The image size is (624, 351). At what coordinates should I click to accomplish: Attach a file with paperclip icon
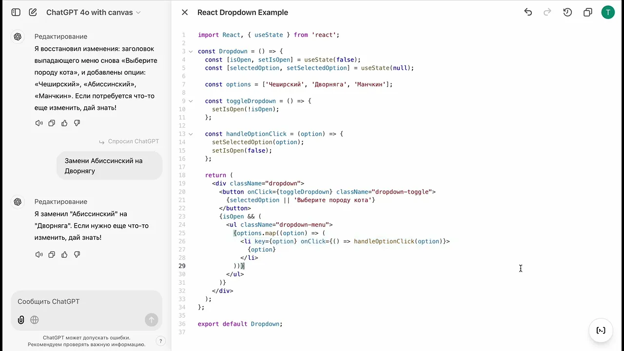pos(21,320)
